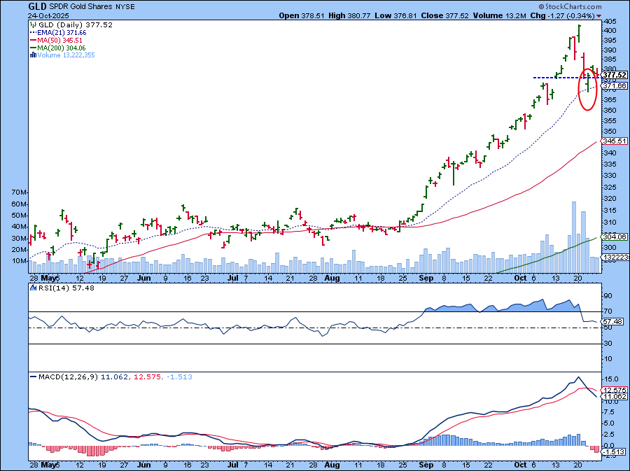Click the 310 label on the price axis
The image size is (630, 471).
(610, 222)
